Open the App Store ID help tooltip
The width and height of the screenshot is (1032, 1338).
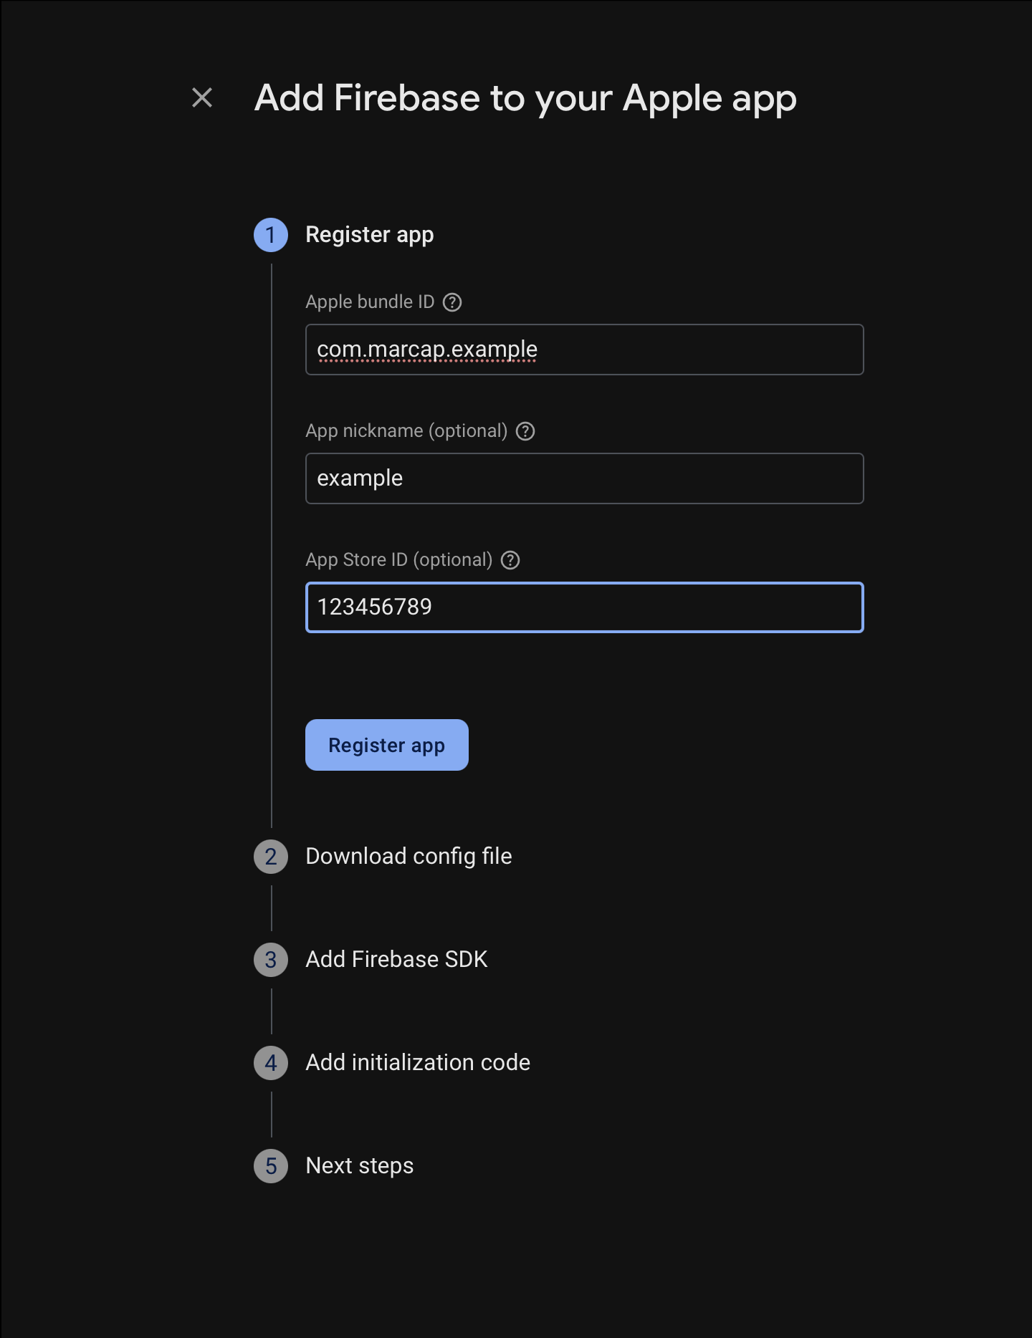(x=511, y=559)
